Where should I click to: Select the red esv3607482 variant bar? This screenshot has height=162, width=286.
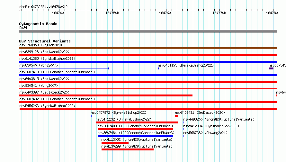tap(148, 102)
